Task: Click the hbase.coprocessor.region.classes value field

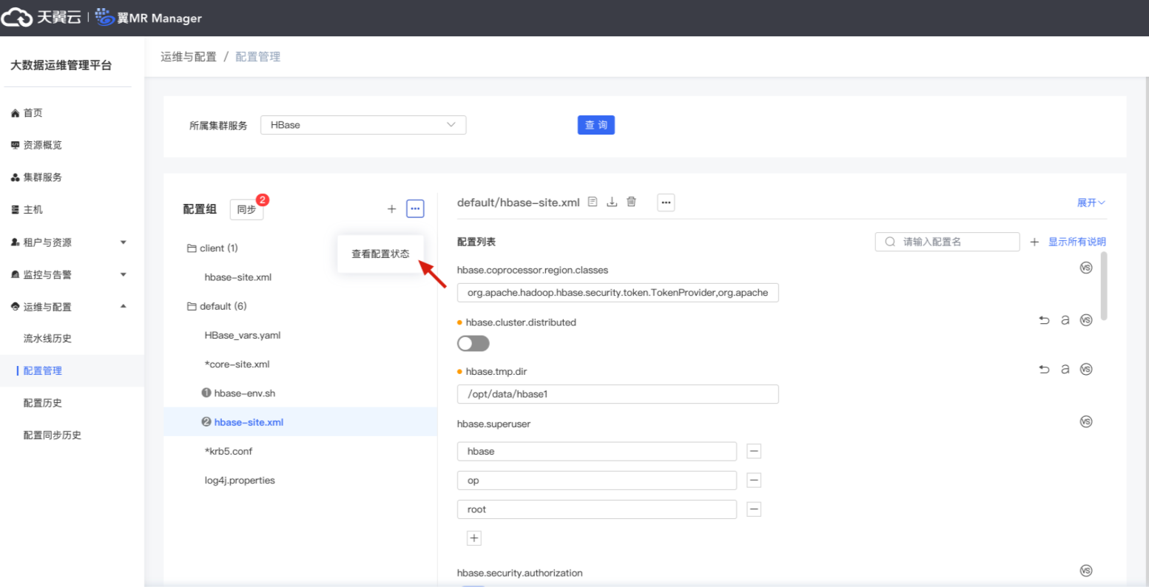Action: pyautogui.click(x=618, y=293)
